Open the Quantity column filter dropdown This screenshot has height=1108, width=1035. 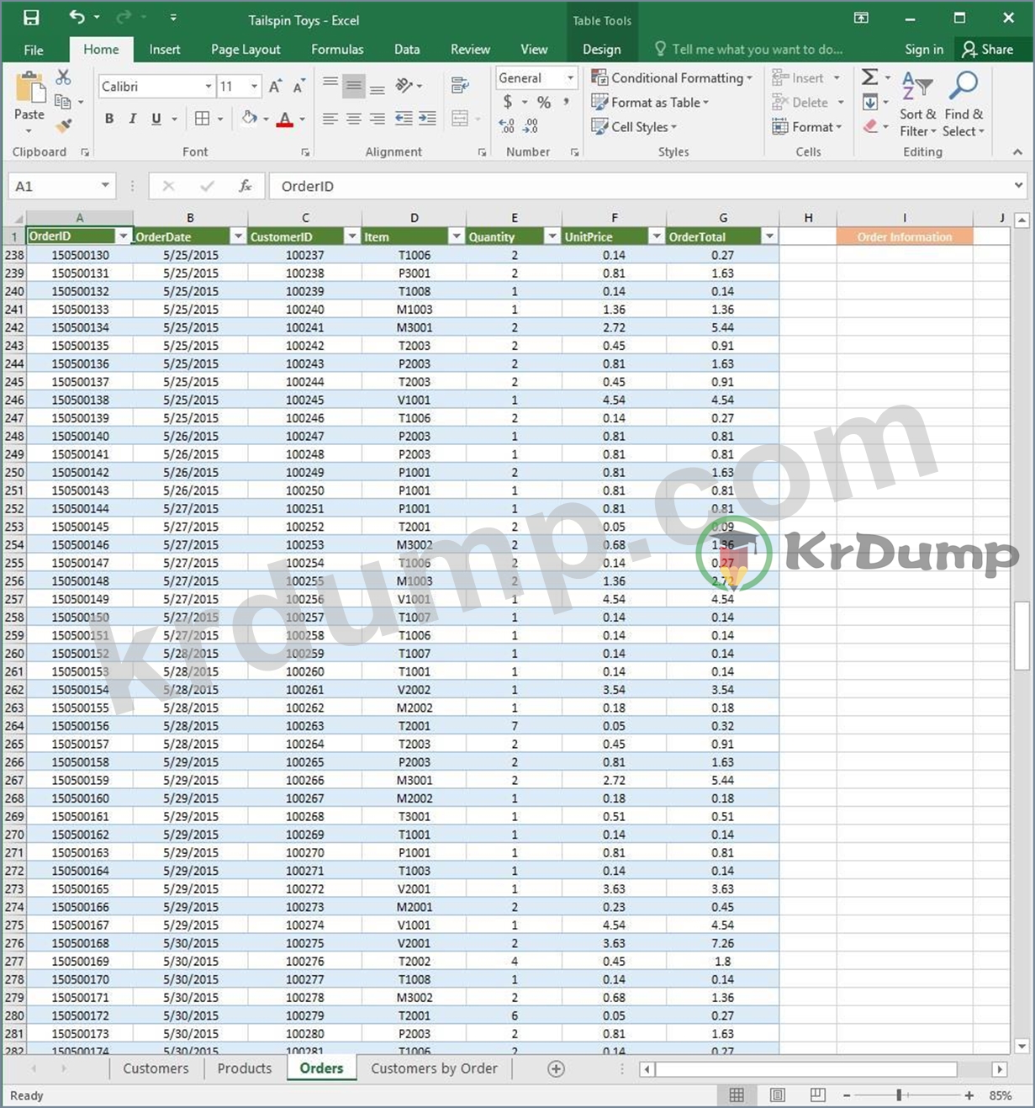[x=552, y=236]
